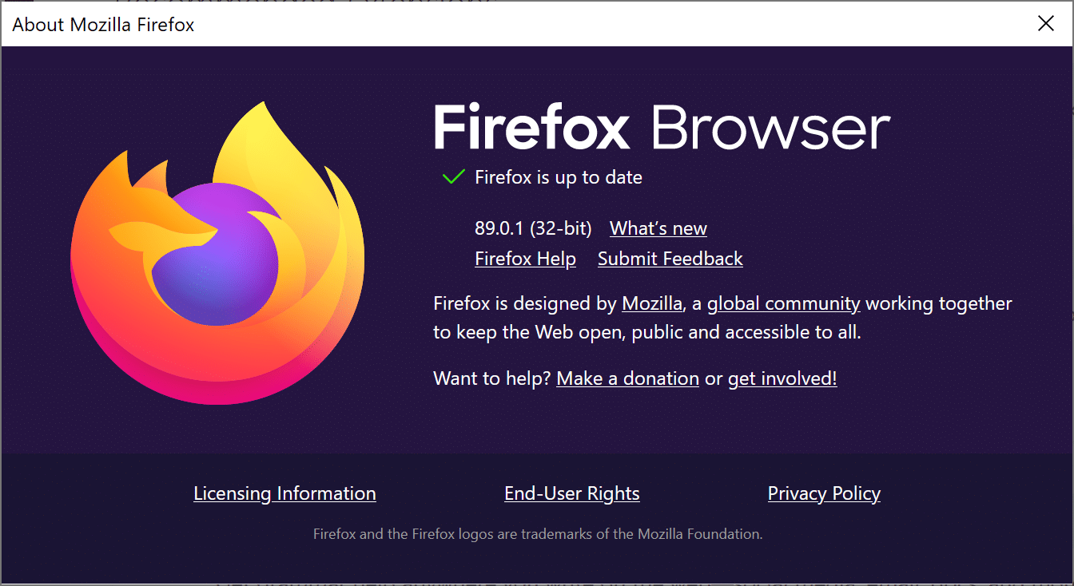Viewport: 1074px width, 586px height.
Task: Click the global community link
Action: [x=783, y=303]
